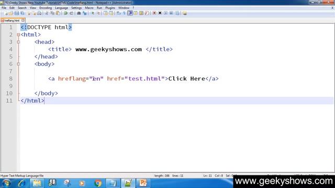Toggle synchronize horizontal scrolling icon
The image size is (335, 188).
111,13
